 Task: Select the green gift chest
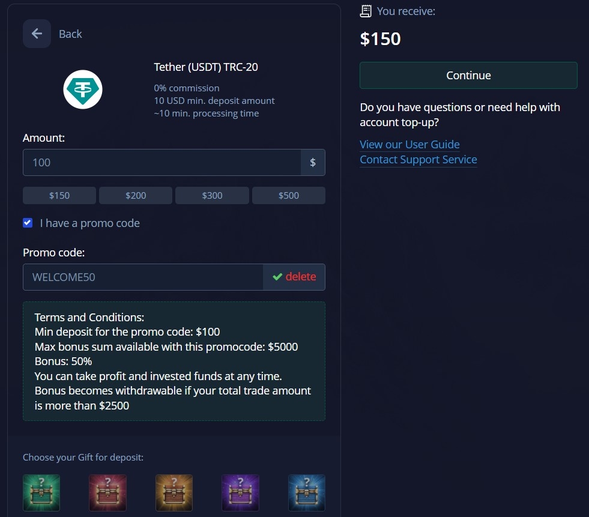click(41, 492)
